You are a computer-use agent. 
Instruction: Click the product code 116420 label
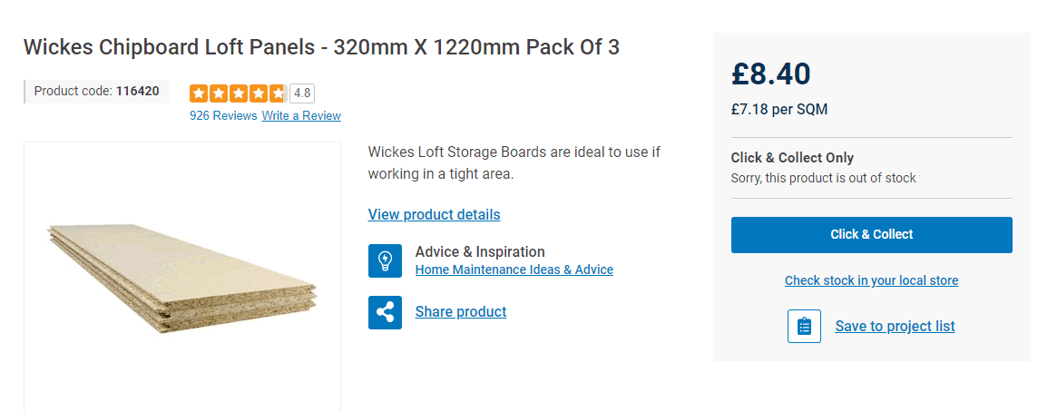96,91
